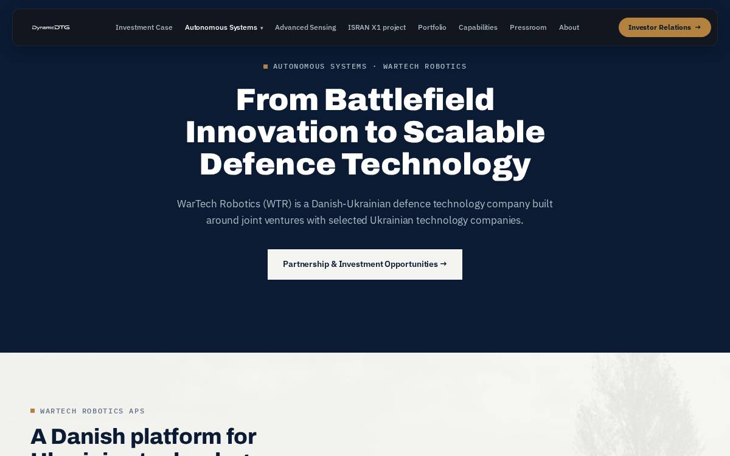Open the Capabilities page

(x=478, y=27)
